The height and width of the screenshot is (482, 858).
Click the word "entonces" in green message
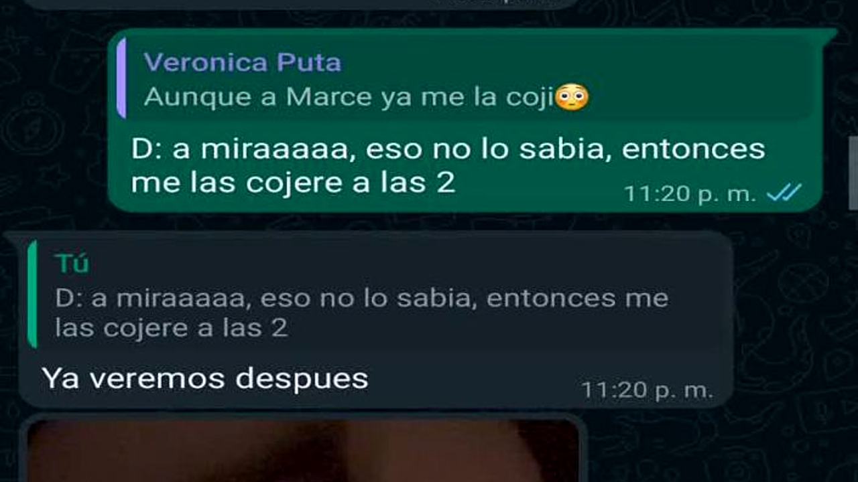[x=693, y=149]
